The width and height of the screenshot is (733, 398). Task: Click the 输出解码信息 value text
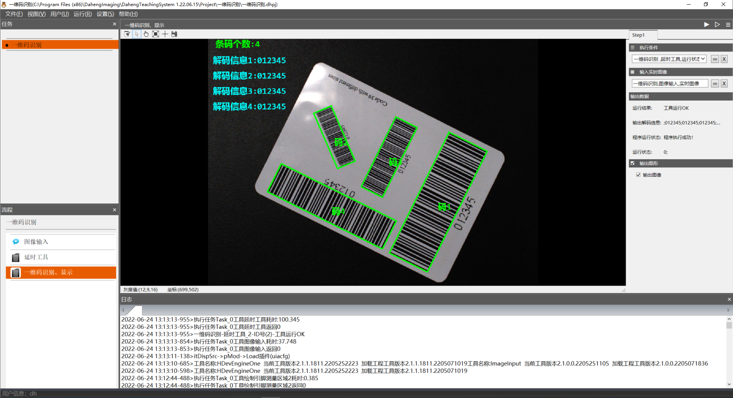692,123
